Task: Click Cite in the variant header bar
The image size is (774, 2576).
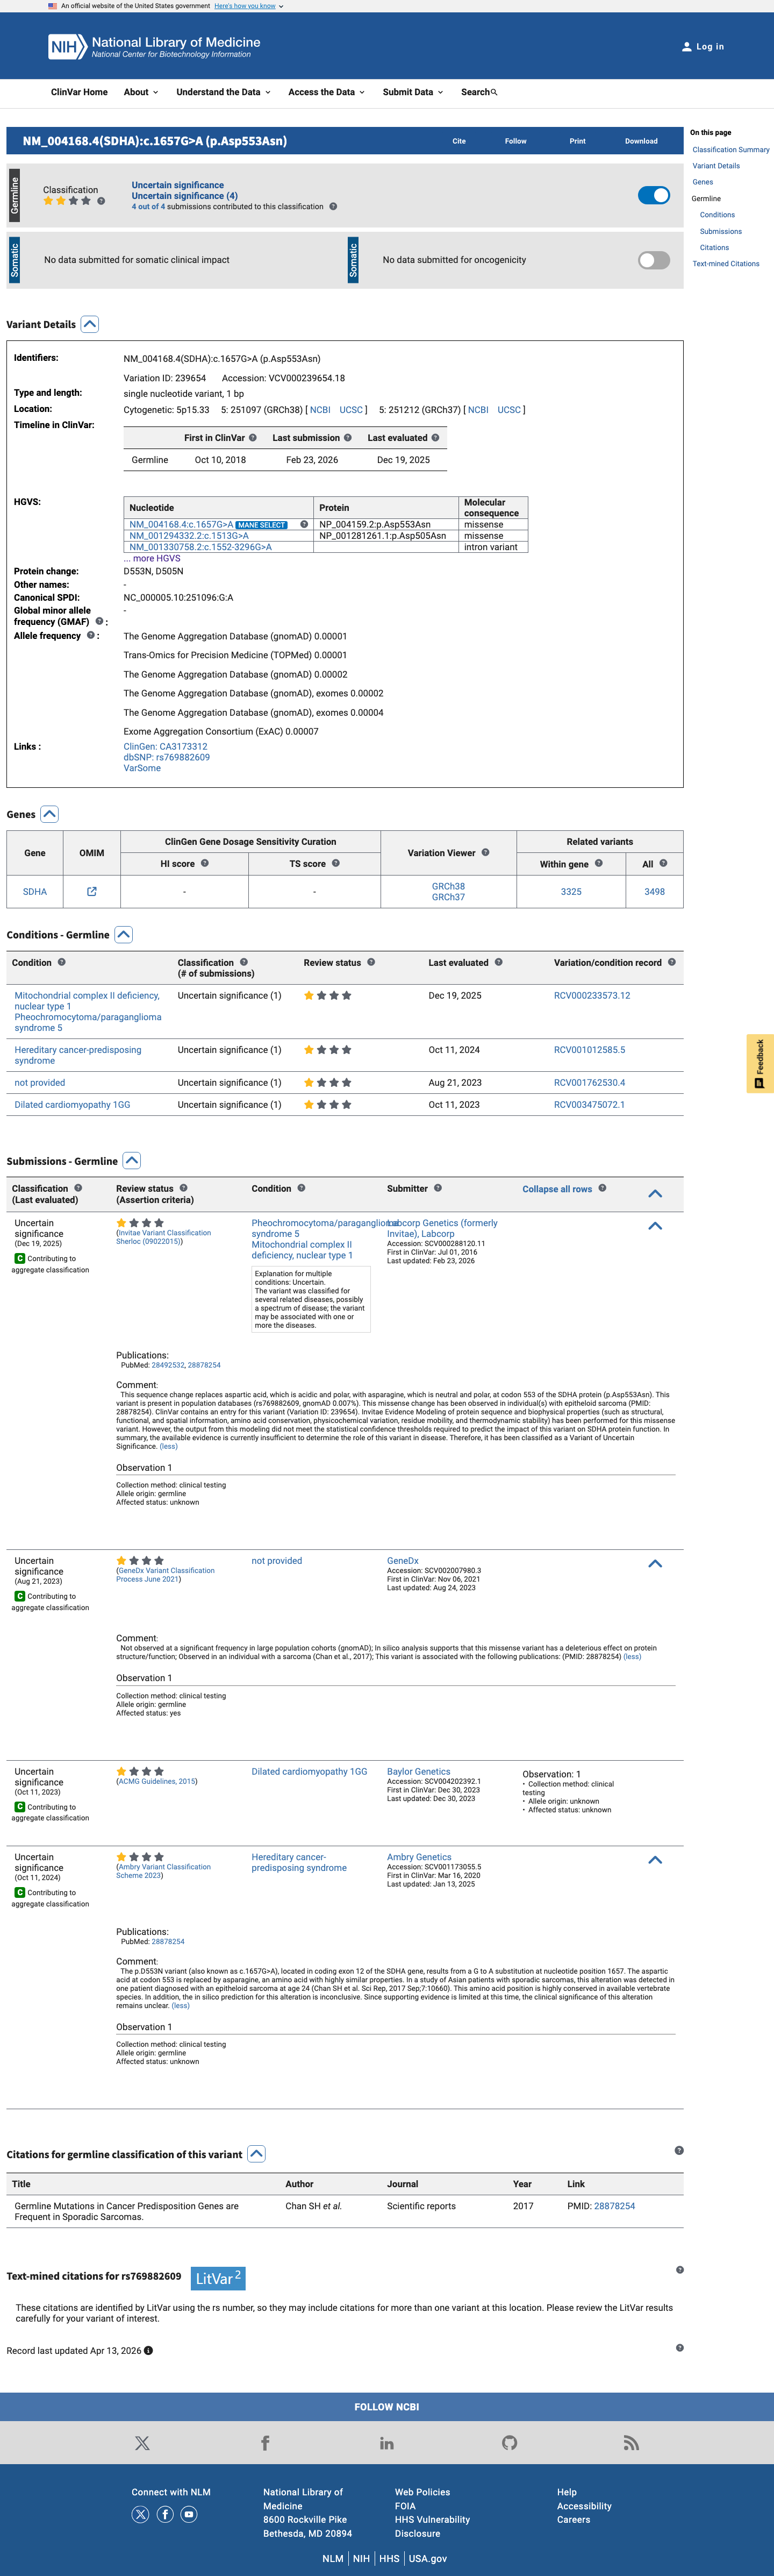Action: pyautogui.click(x=459, y=141)
